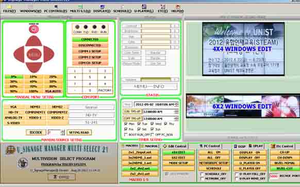Click the up arrow on remote pad
The height and width of the screenshot is (187, 300).
pyautogui.click(x=34, y=41)
